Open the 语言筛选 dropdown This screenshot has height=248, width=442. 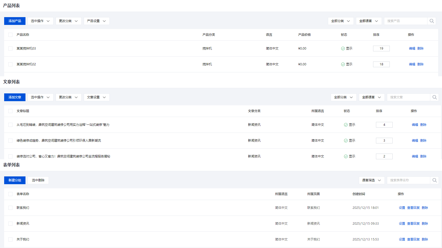372,180
